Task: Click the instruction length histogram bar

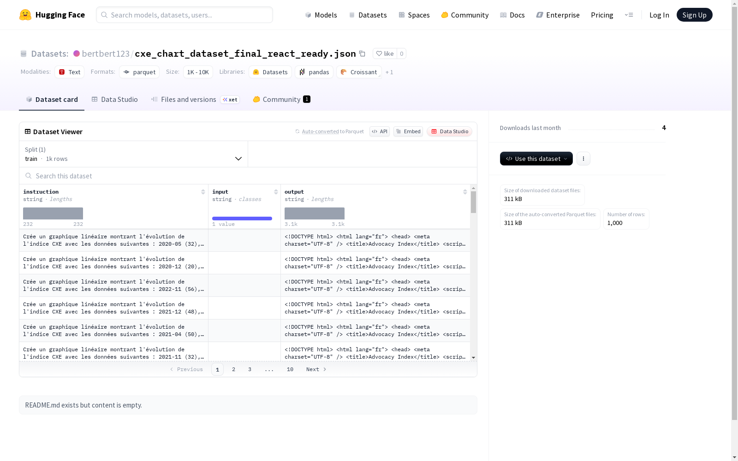Action: tap(53, 213)
